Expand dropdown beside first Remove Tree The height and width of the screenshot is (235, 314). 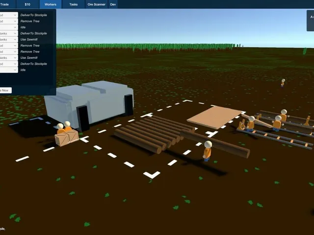[9, 21]
